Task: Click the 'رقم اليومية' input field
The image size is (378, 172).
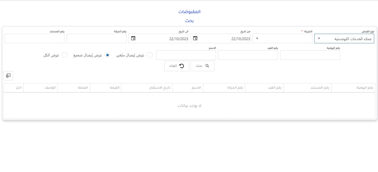Action: (310, 55)
